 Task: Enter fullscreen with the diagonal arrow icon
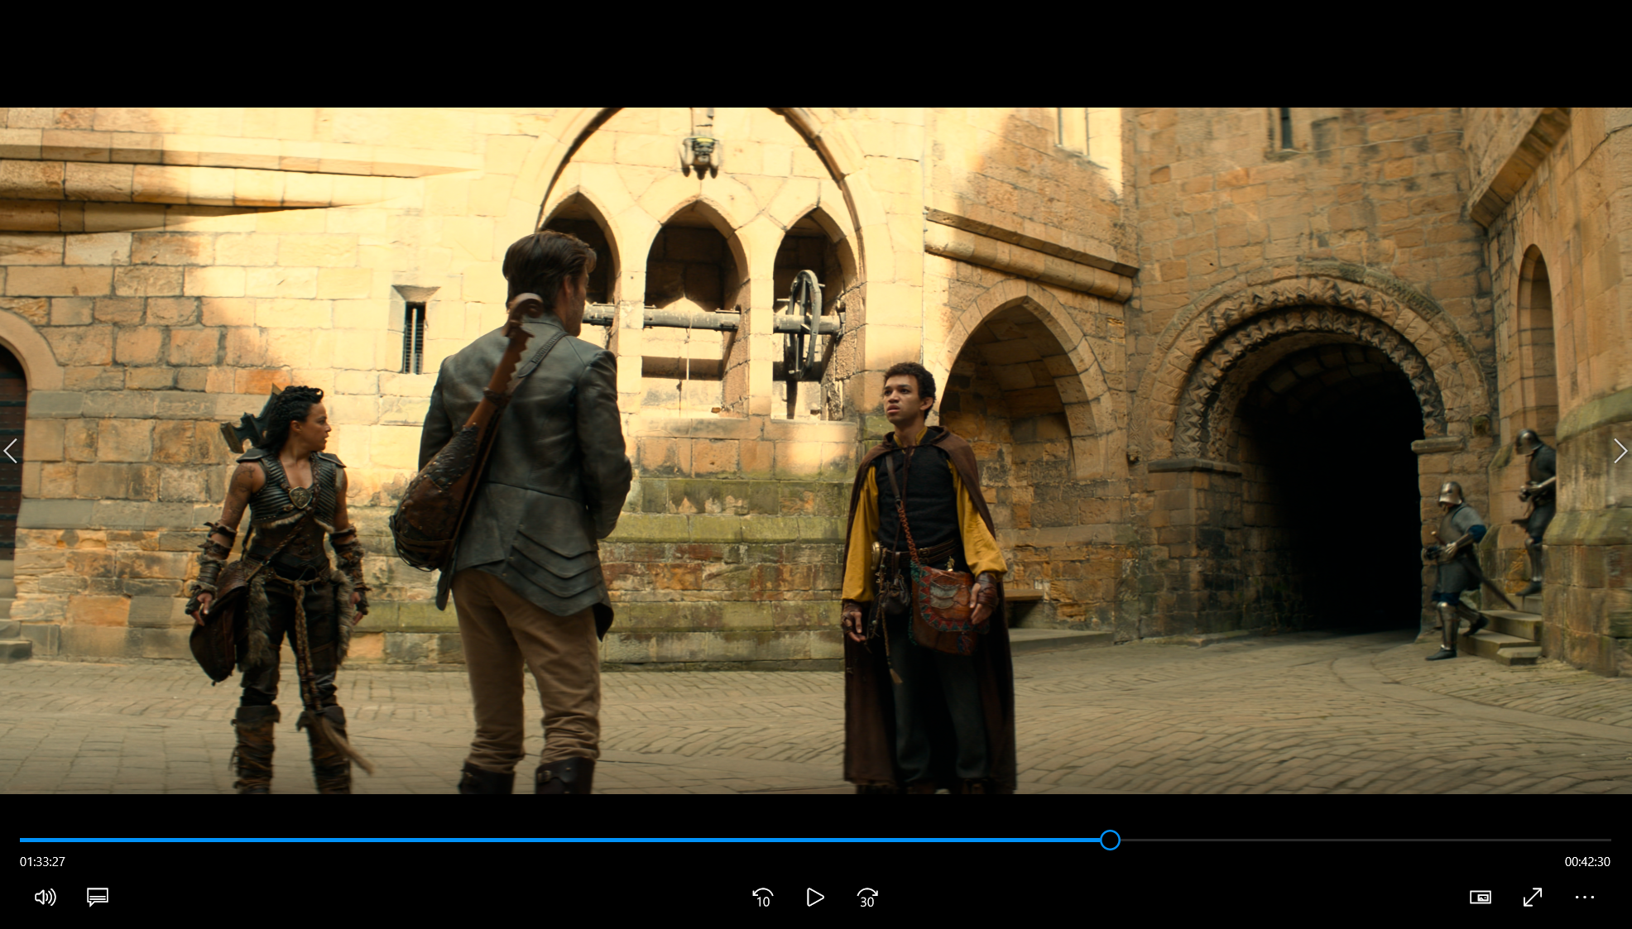coord(1532,898)
